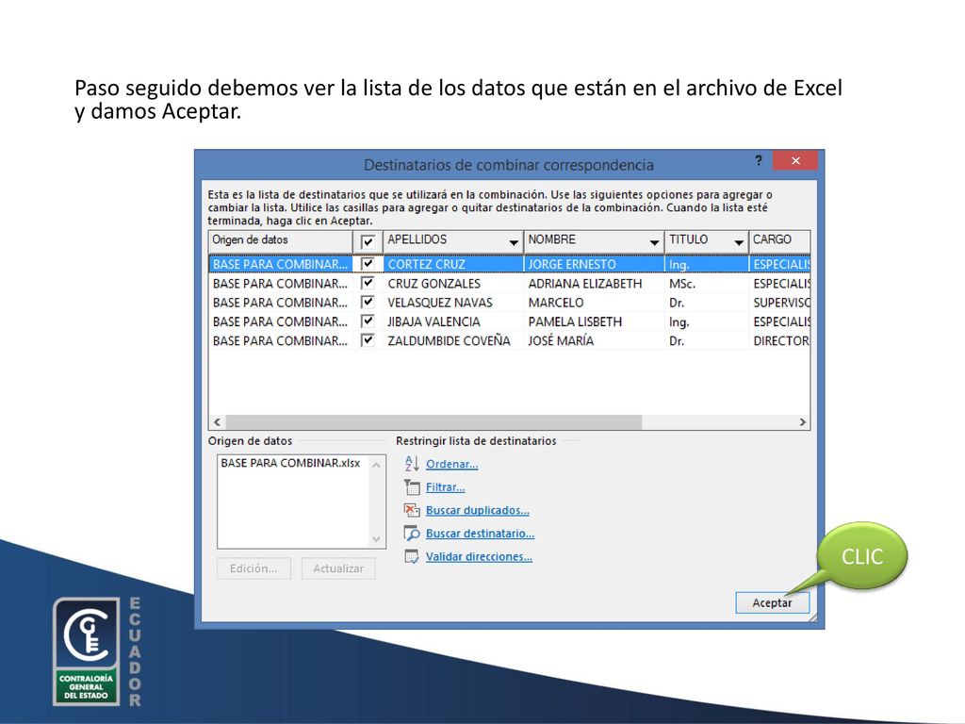Viewport: 965px width, 724px height.
Task: Select the ZALDUMBIDE COVEÑA cell
Action: tap(453, 340)
